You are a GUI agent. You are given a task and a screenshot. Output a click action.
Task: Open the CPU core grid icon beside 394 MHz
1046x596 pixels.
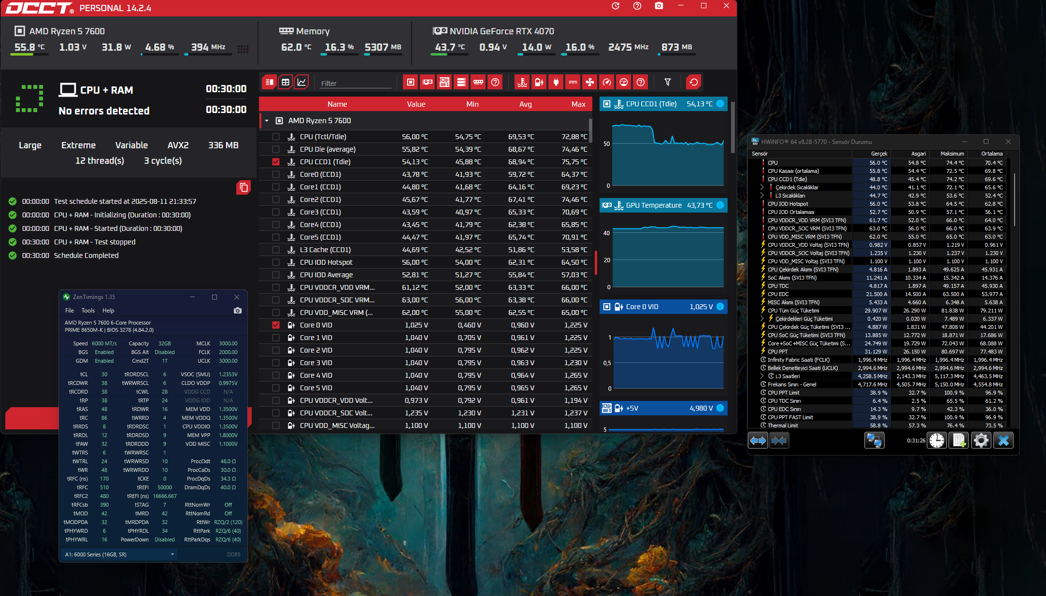[x=243, y=49]
